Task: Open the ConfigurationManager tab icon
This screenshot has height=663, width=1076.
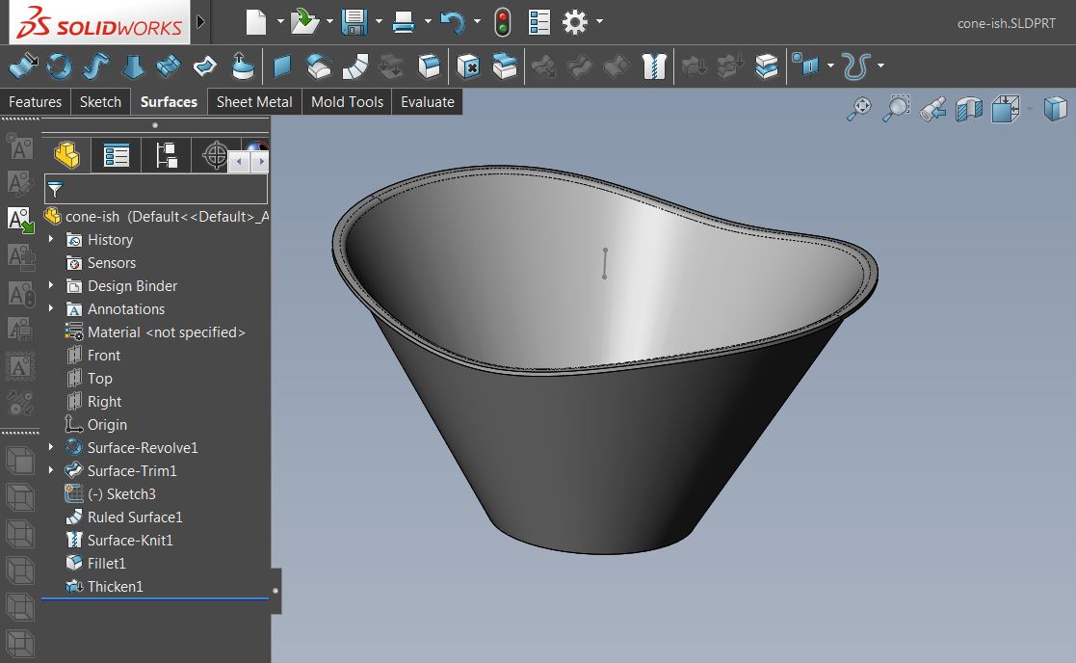Action: 167,155
